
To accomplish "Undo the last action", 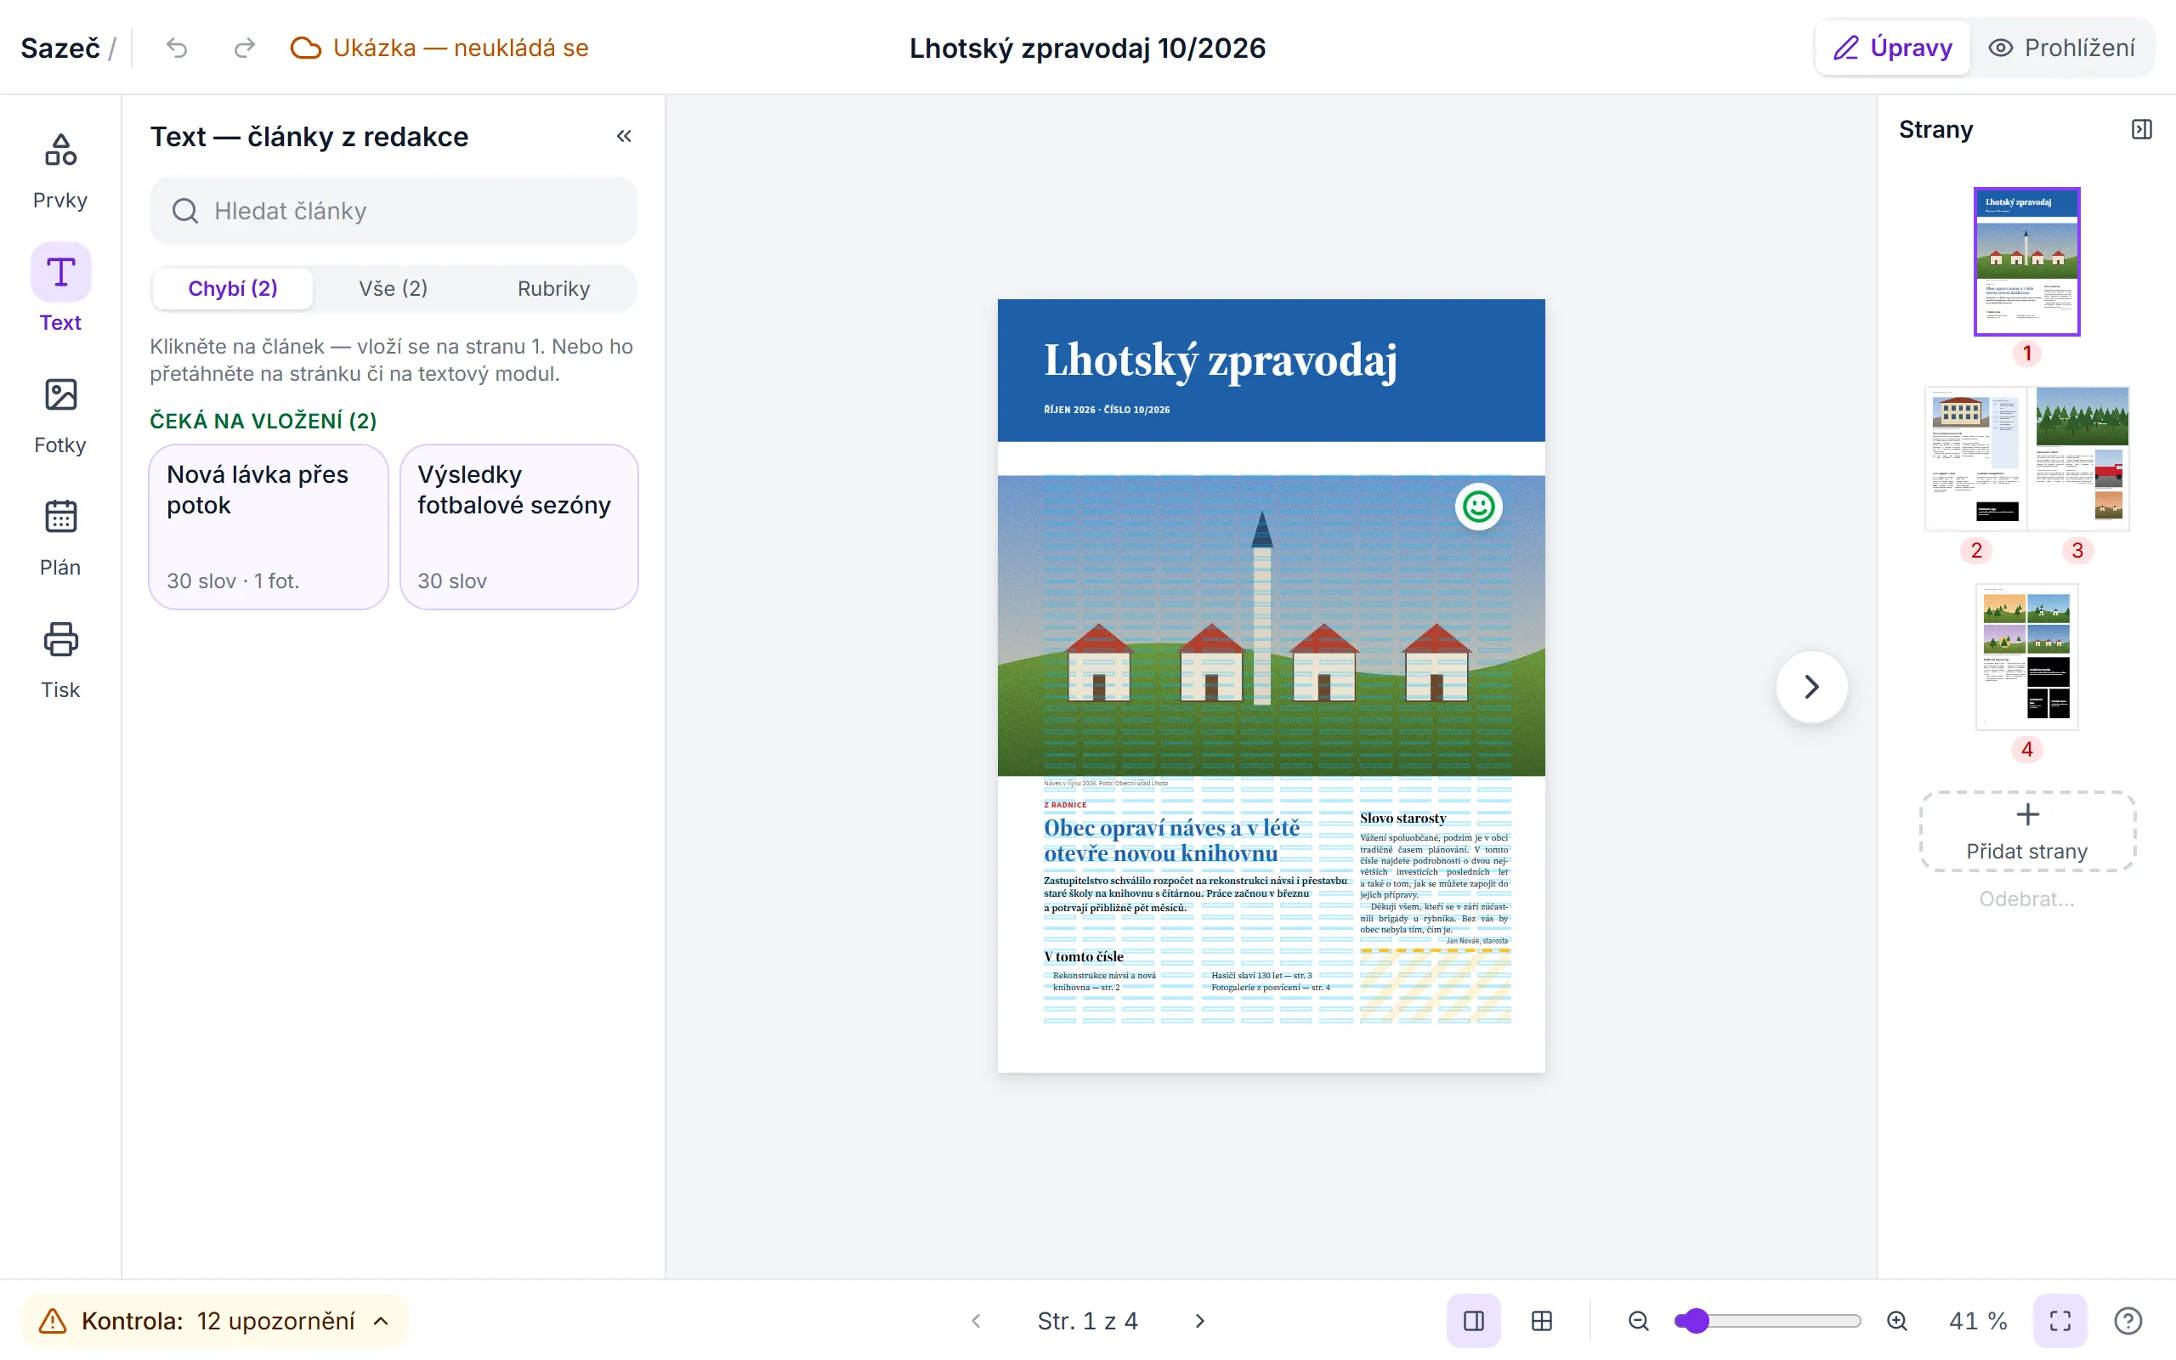I will pos(177,48).
